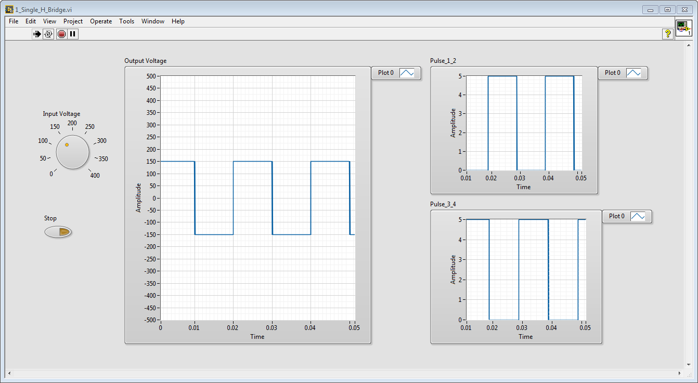Click the Time axis label of Output Voltage graph
698x383 pixels.
pyautogui.click(x=257, y=337)
